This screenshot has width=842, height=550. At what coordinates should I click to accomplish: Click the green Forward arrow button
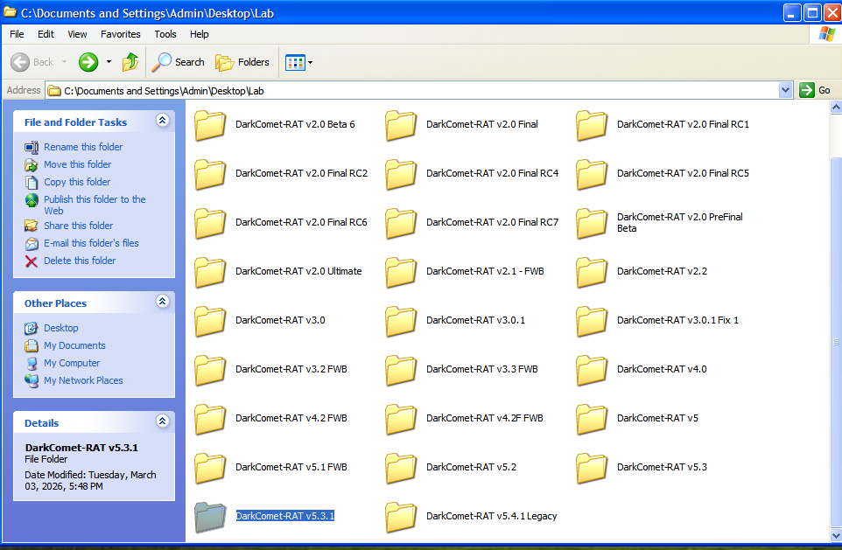pos(88,62)
